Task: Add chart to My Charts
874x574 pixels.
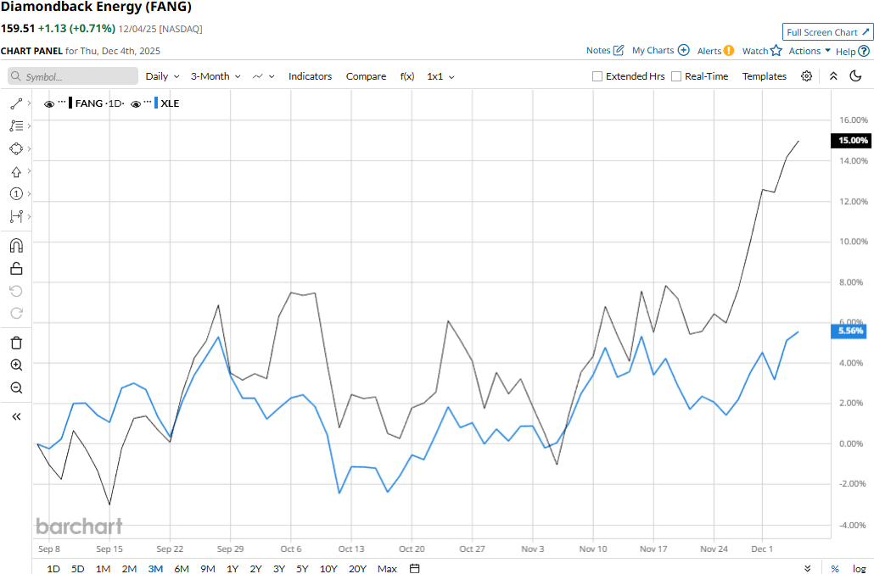Action: (x=660, y=50)
